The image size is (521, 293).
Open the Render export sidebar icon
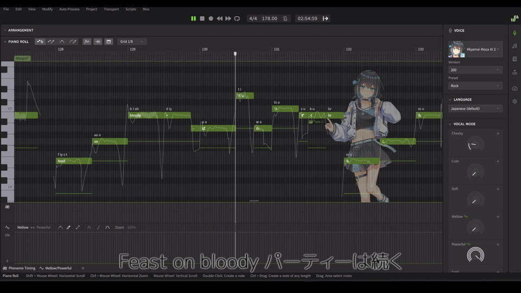pos(514,72)
